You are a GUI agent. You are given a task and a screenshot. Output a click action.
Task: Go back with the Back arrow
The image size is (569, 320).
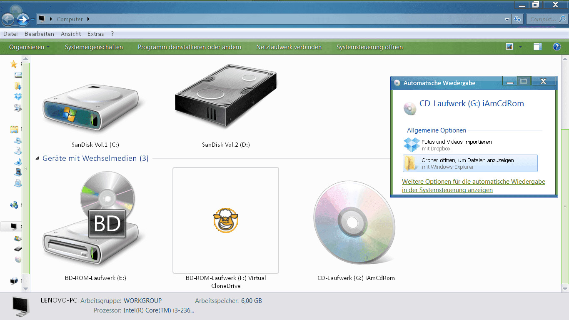(x=8, y=19)
